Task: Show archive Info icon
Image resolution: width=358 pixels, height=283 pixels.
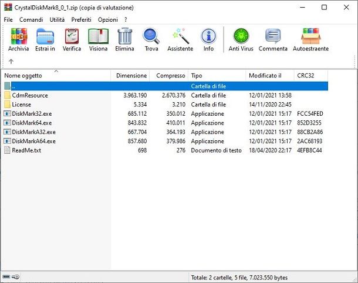Action: [208, 36]
